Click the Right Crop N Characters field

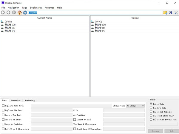tap(124, 129)
